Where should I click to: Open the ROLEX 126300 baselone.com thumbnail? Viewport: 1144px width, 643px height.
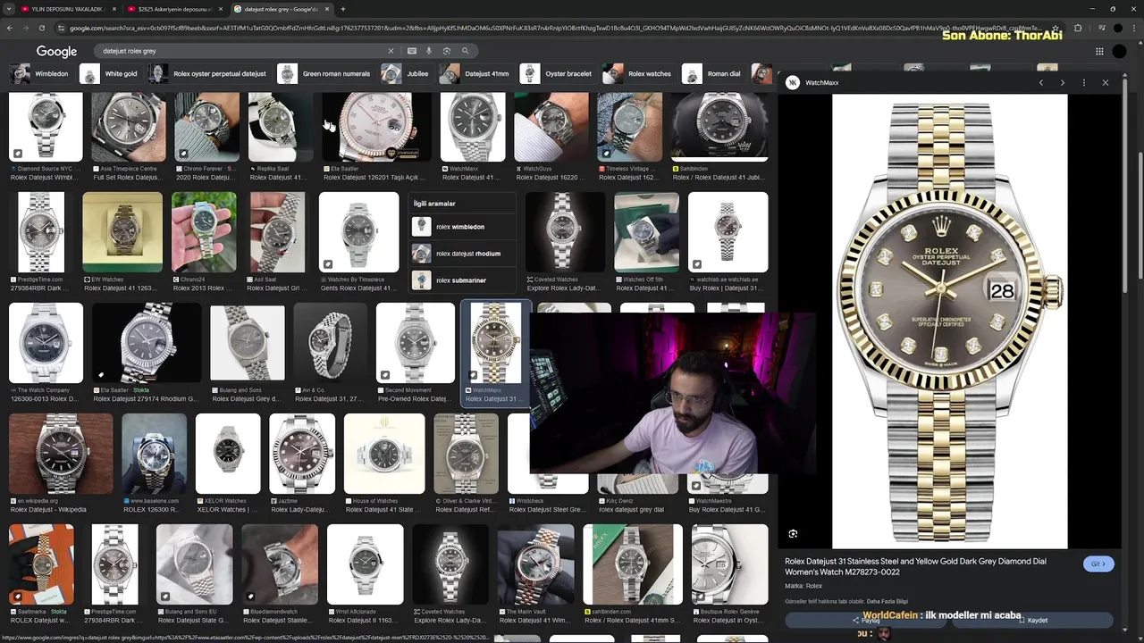pos(154,453)
